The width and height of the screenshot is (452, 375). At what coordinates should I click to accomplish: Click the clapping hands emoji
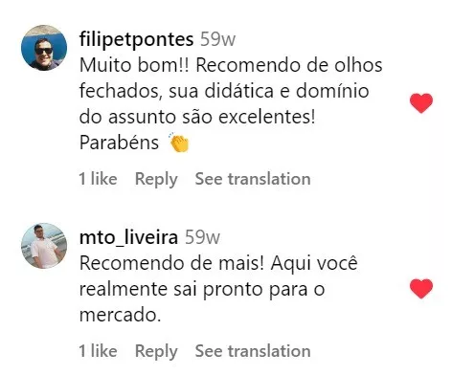(179, 143)
